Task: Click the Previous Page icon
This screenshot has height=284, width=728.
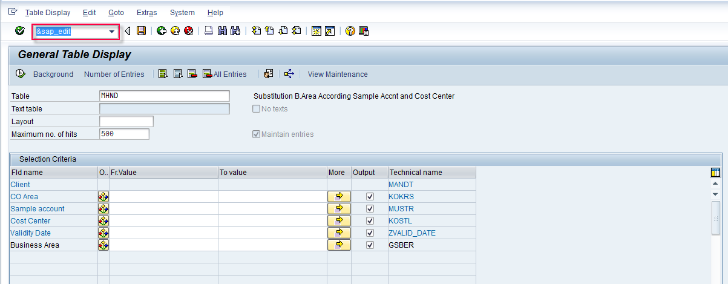Action: [x=269, y=31]
